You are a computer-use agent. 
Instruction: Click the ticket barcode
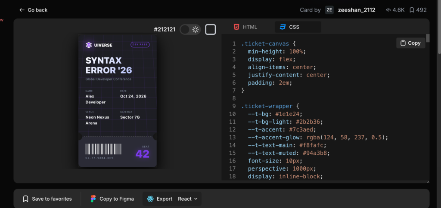[x=103, y=149]
